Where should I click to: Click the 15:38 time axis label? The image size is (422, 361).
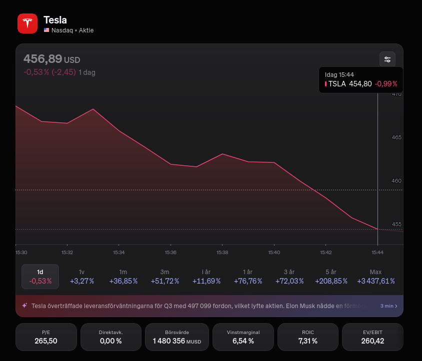pos(222,253)
